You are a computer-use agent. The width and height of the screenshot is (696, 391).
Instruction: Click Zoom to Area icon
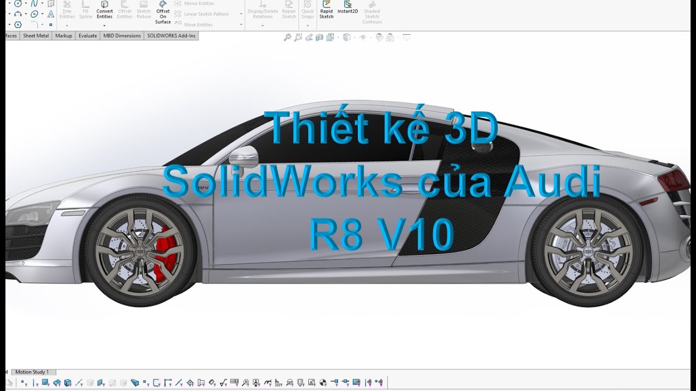tap(298, 37)
